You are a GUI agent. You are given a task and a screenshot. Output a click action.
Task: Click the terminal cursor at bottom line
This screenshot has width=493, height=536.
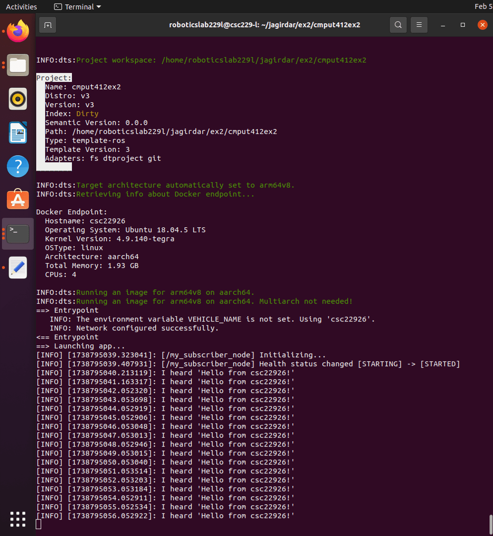coord(39,525)
